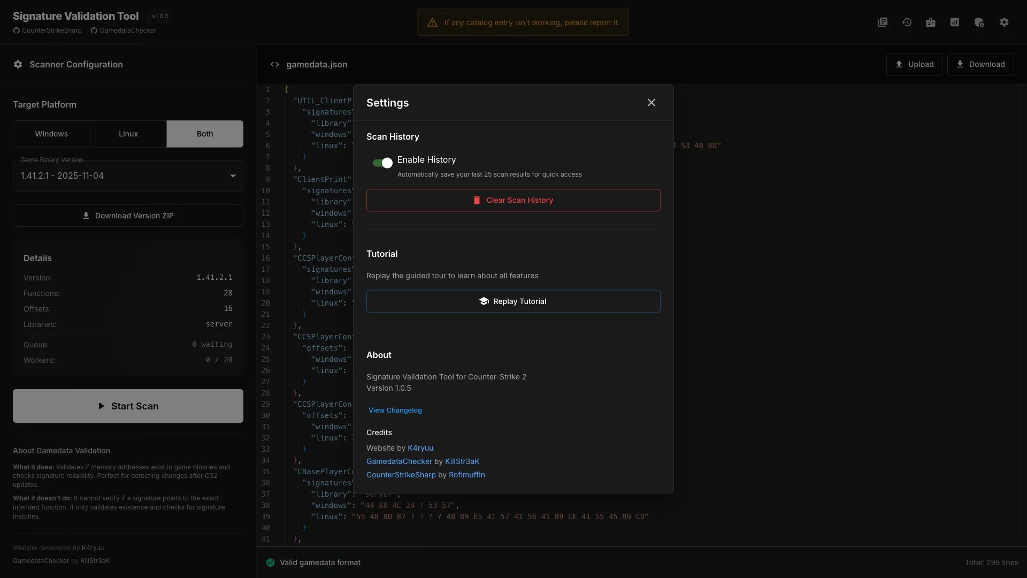Open the bar chart statistics icon
This screenshot has width=1027, height=578.
(x=955, y=22)
